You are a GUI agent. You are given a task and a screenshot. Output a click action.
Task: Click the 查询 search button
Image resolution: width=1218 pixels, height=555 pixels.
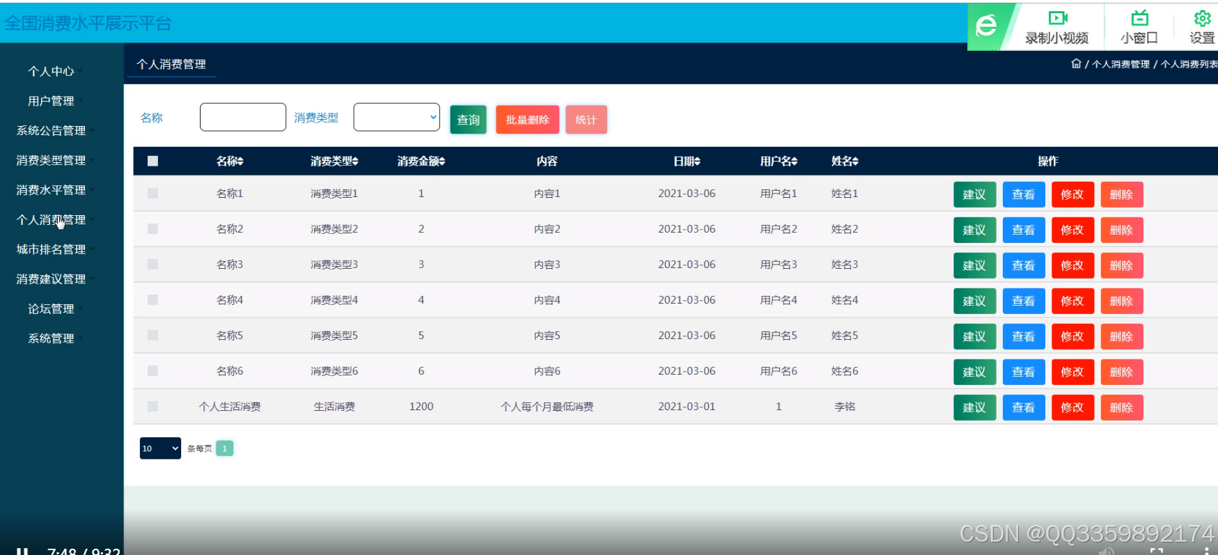(468, 120)
